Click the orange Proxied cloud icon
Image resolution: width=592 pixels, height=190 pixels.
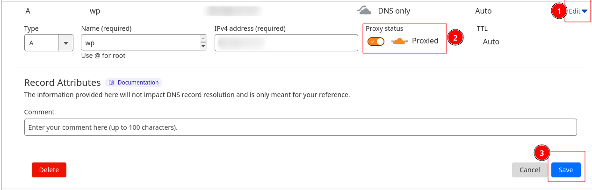pyautogui.click(x=400, y=41)
